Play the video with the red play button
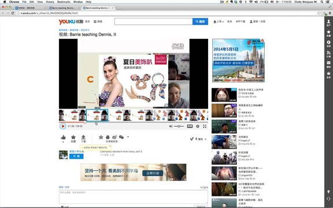The height and width of the screenshot is (208, 333). (63, 126)
